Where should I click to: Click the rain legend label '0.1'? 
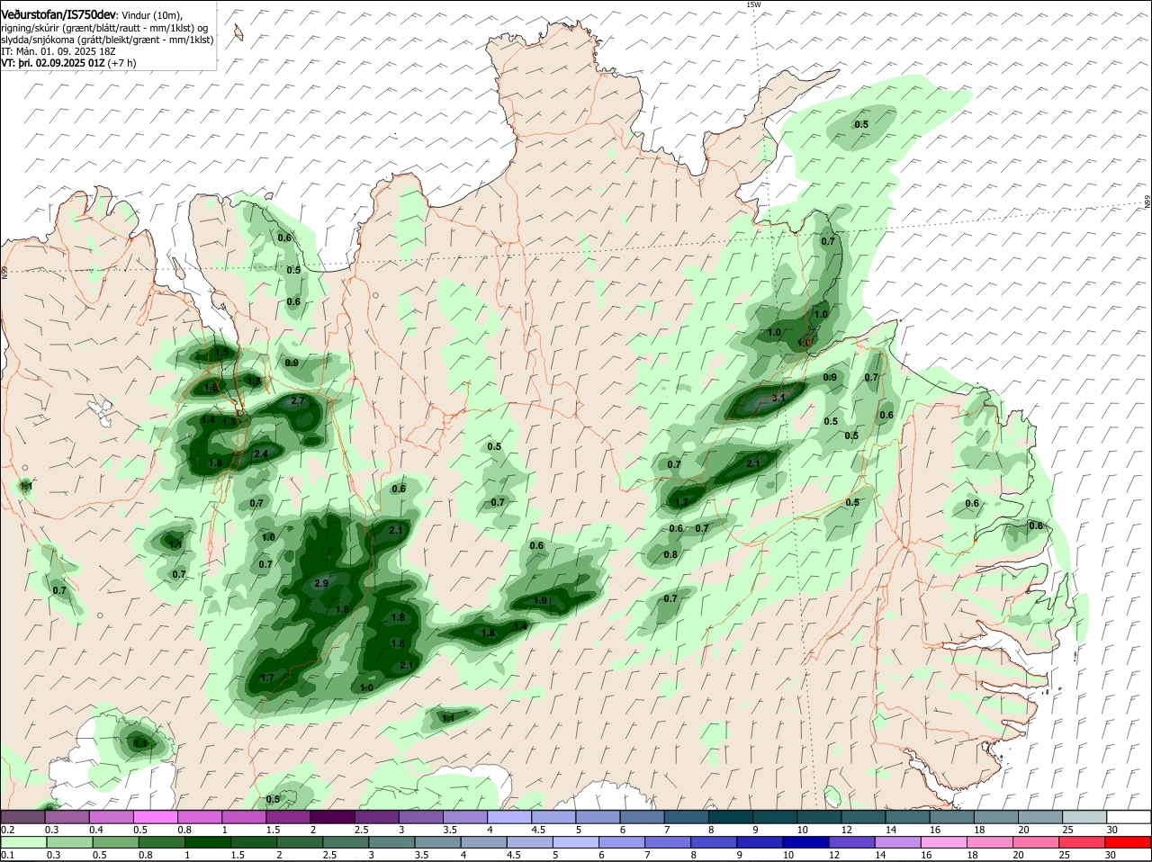pos(7,856)
